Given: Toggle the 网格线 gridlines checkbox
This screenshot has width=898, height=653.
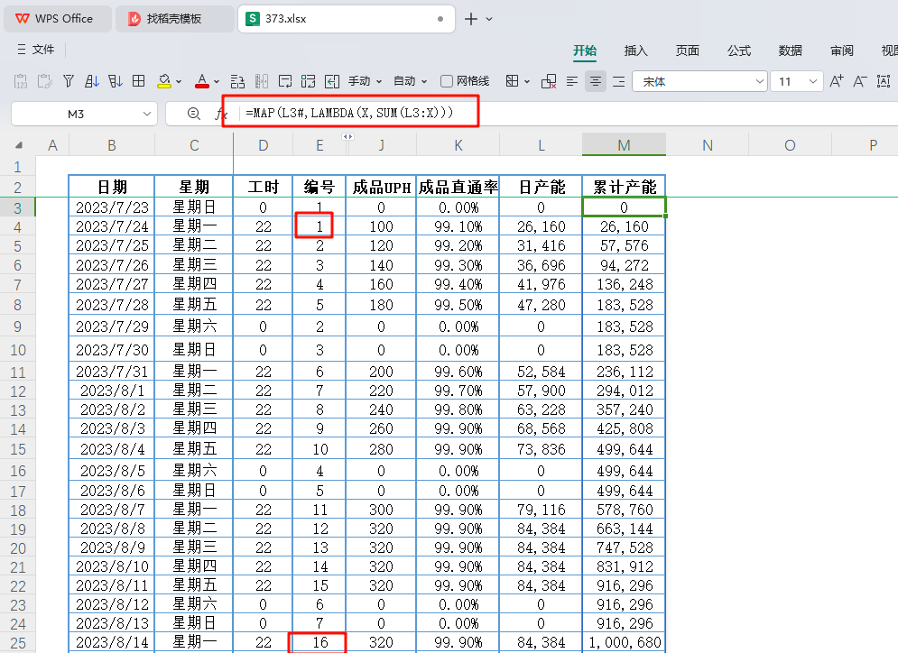Looking at the screenshot, I should 447,81.
